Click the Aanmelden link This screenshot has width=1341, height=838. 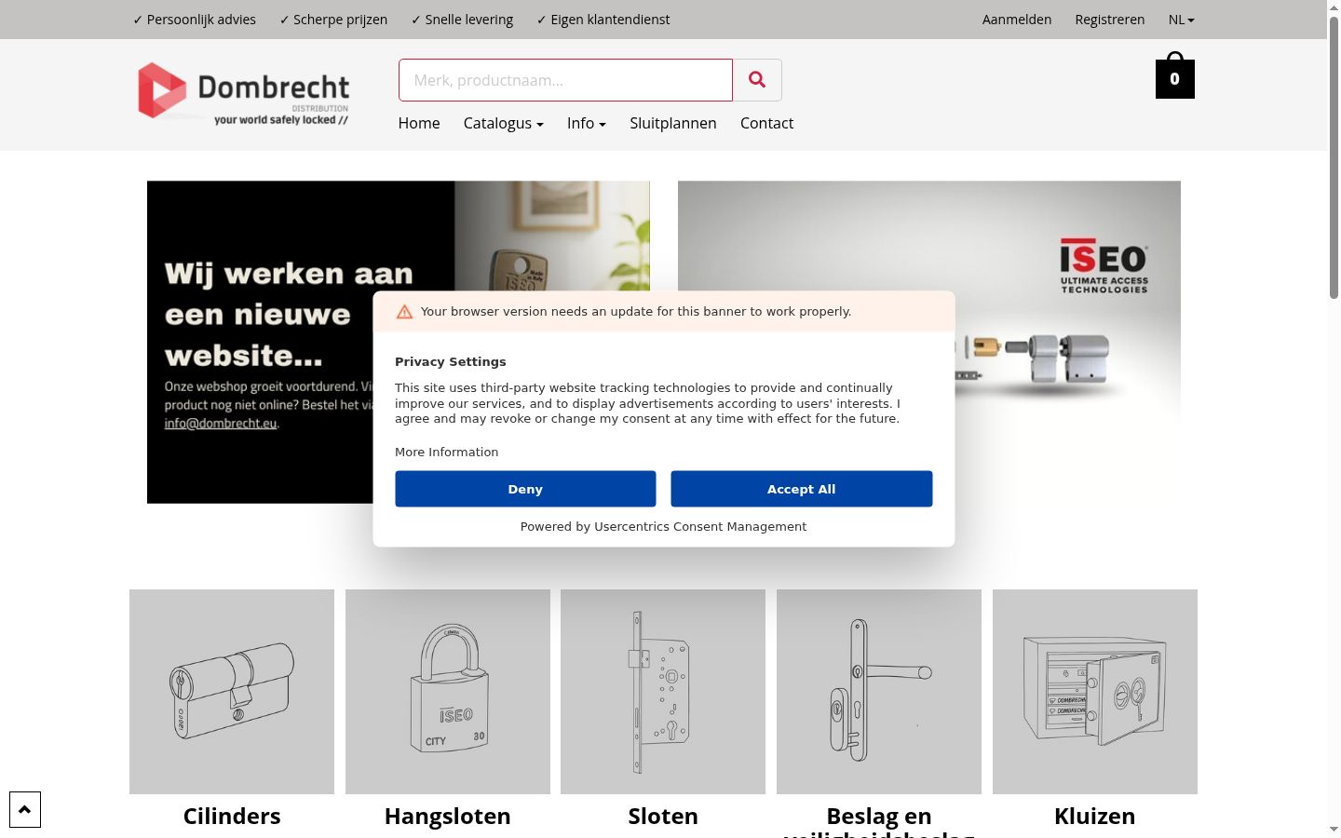[x=1017, y=20]
